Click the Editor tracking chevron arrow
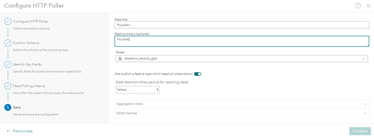The width and height of the screenshot is (374, 138). pos(365,113)
